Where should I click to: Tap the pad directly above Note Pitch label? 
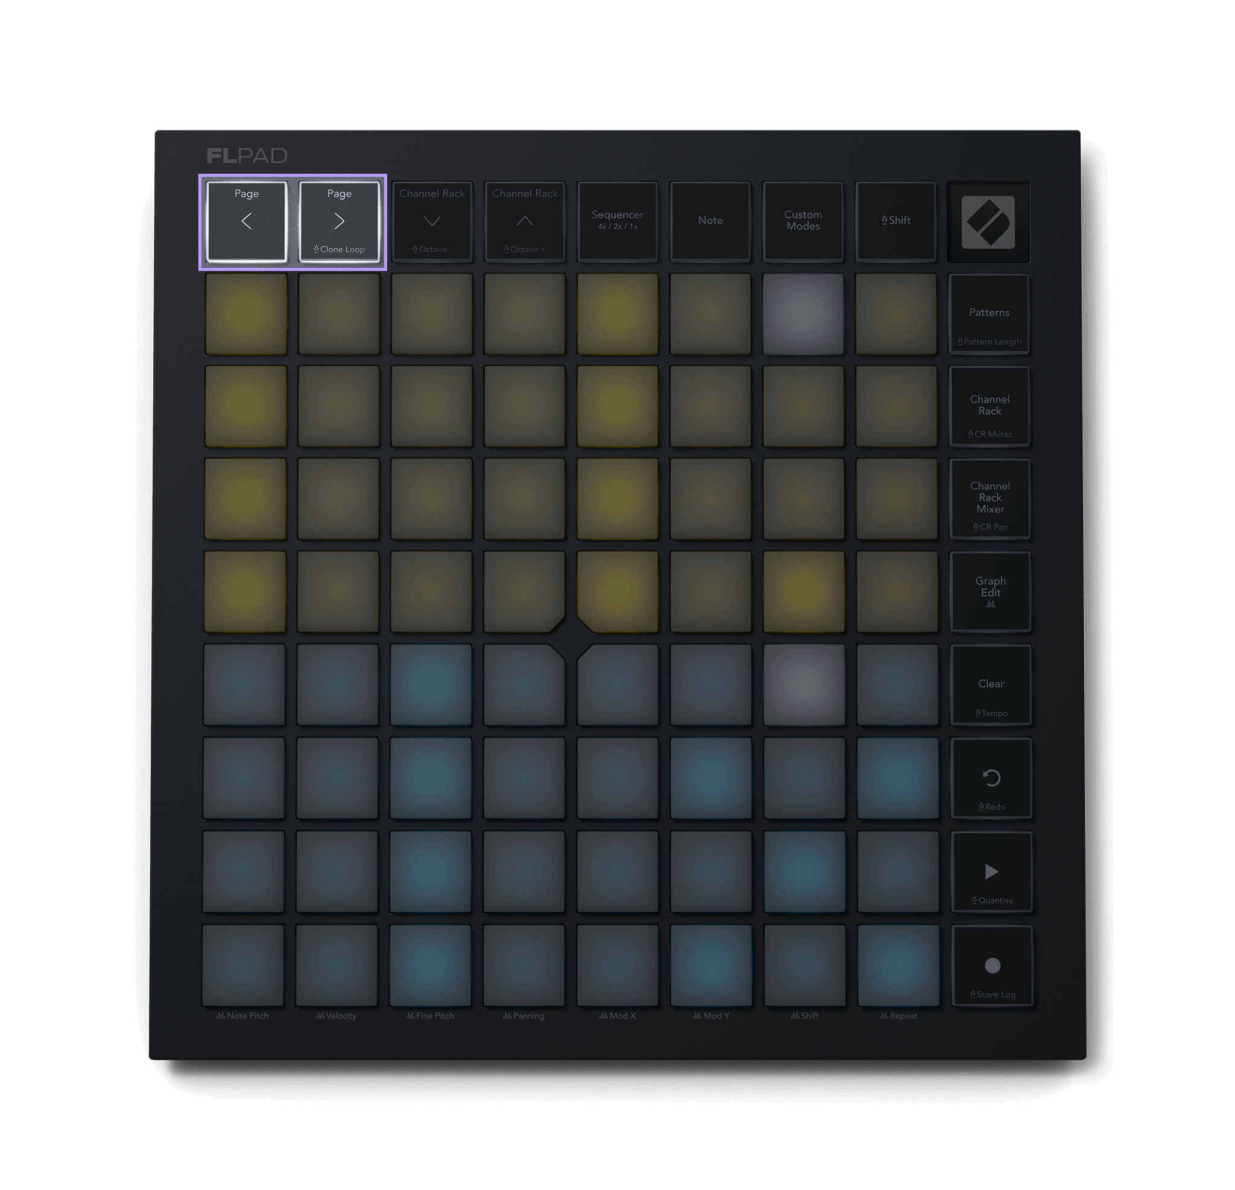pyautogui.click(x=242, y=966)
